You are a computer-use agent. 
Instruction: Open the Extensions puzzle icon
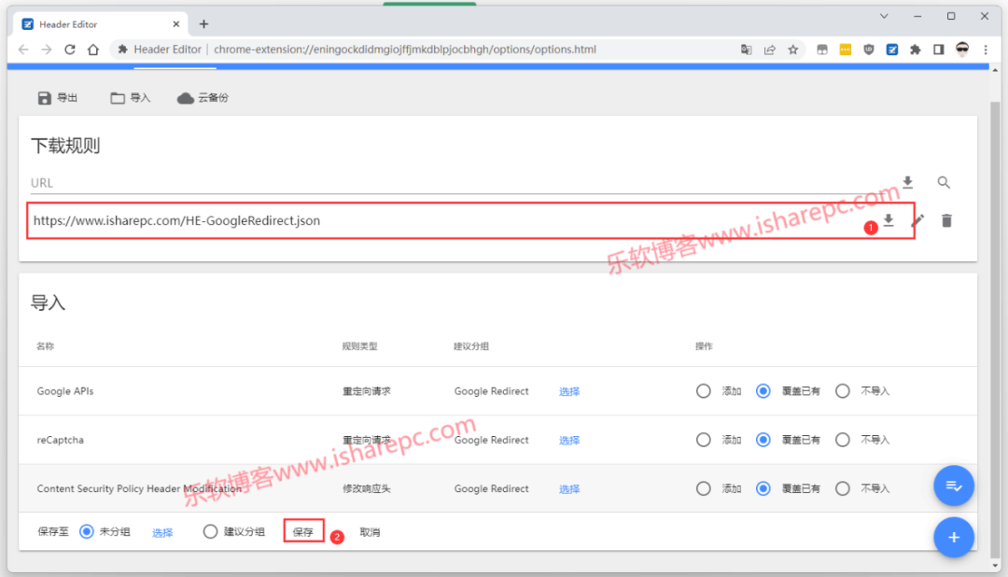pos(915,49)
